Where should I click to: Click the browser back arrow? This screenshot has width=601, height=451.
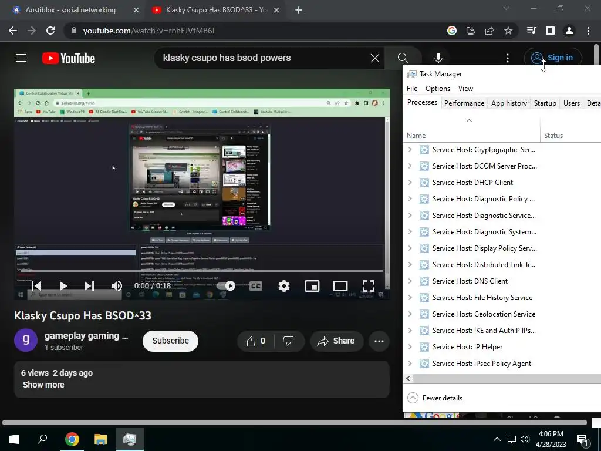click(13, 31)
